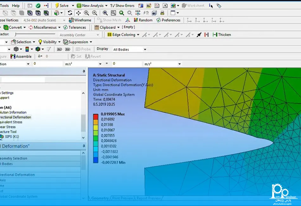This screenshot has width=301, height=206.
Task: Click the Rotate view tool
Action: (x=70, y=13)
